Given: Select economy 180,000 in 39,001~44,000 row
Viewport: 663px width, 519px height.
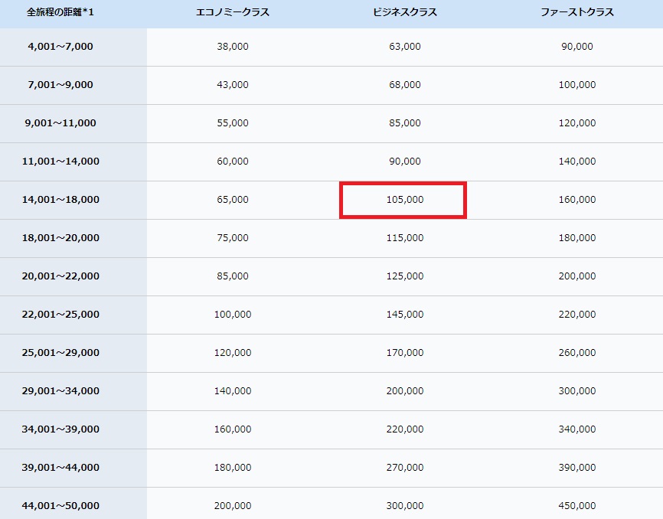Looking at the screenshot, I should click(x=233, y=468).
